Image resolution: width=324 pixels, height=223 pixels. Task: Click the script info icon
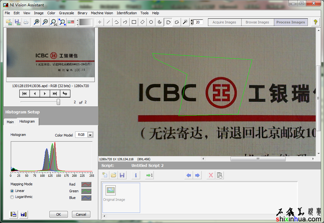tap(136, 175)
